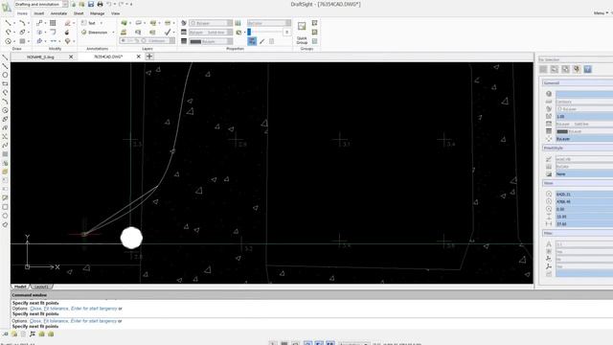
Task: Open the Annotate ribbon tab
Action: [58, 13]
